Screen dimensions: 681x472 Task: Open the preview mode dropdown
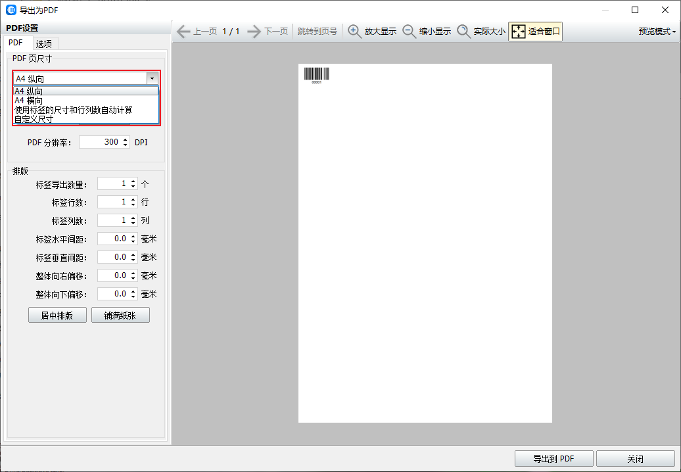[657, 32]
